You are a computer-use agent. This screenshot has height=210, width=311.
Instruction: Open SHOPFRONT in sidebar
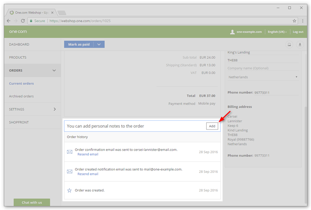click(x=19, y=123)
